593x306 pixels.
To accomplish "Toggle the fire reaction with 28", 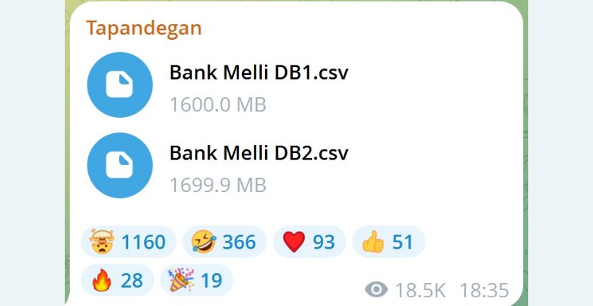I will tap(117, 280).
